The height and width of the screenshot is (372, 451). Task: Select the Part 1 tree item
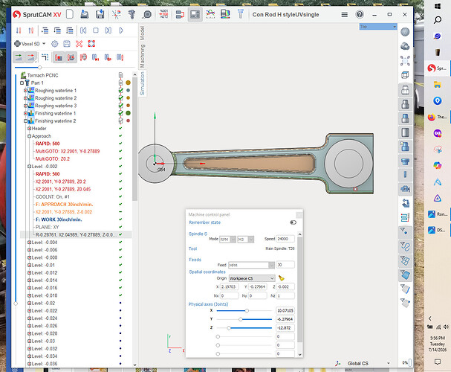pyautogui.click(x=37, y=83)
